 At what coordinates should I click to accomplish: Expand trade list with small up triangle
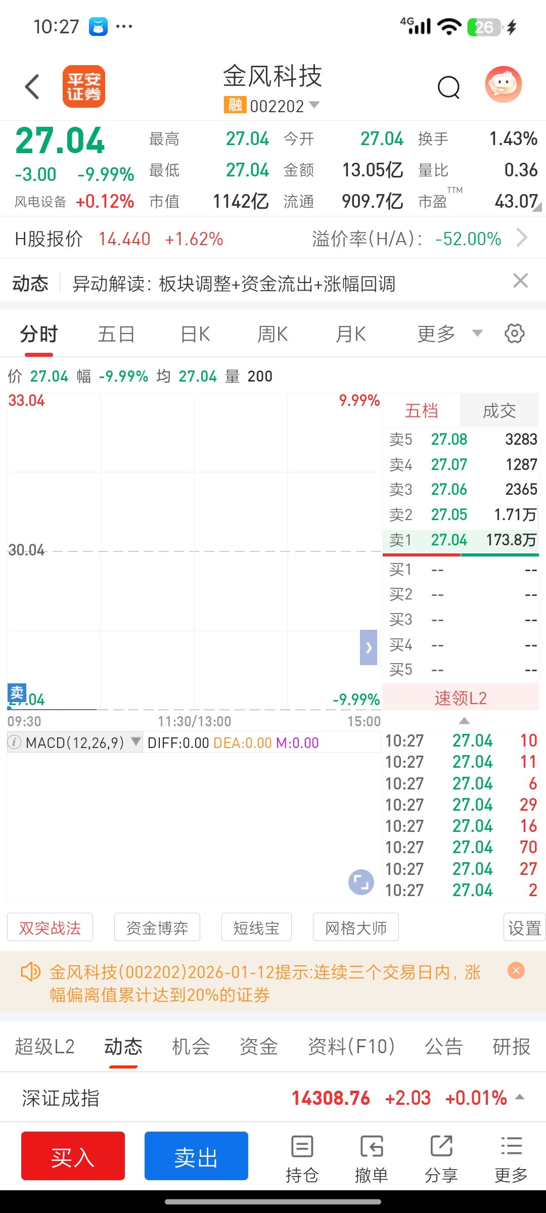point(464,721)
